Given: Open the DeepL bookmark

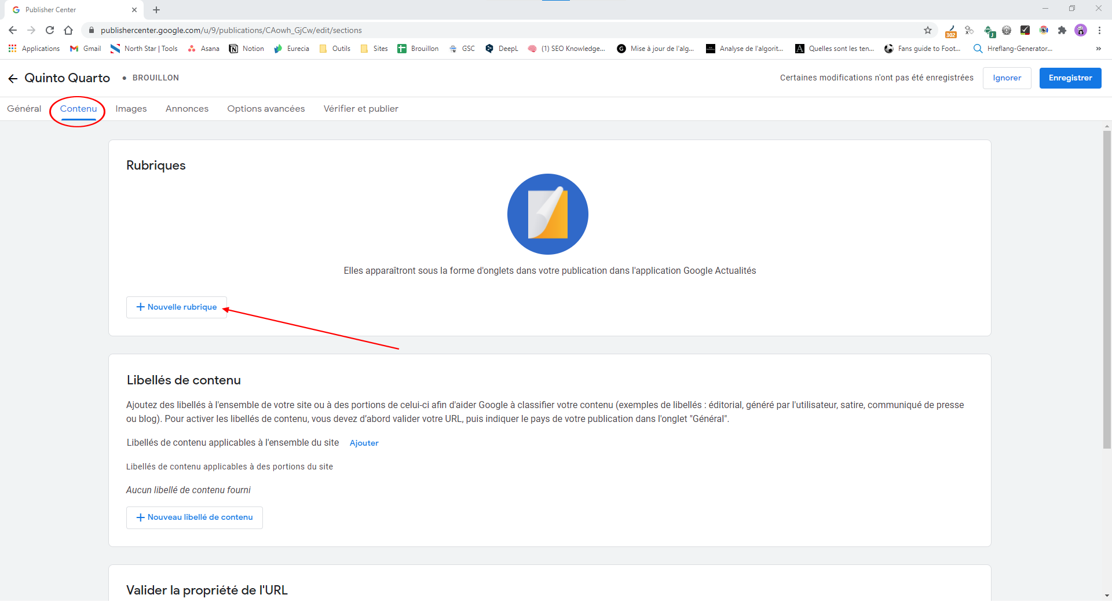Looking at the screenshot, I should tap(502, 49).
